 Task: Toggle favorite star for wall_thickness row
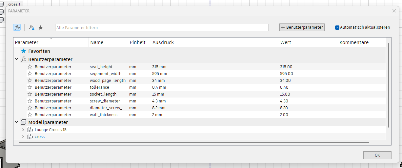(30, 115)
